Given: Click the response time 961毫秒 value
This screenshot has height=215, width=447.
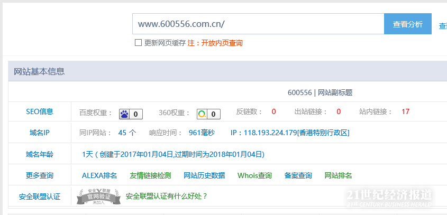Looking at the screenshot, I should [202, 133].
